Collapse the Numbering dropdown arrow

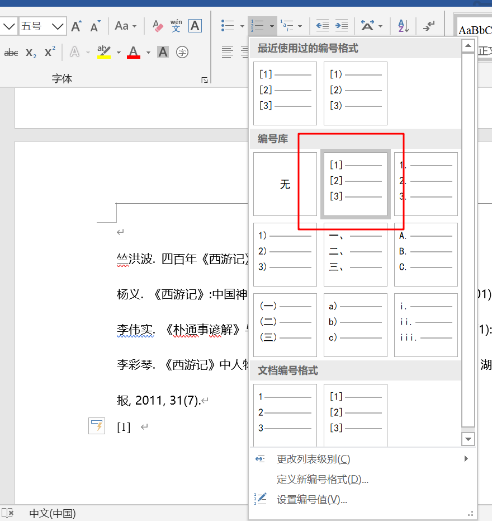point(272,26)
